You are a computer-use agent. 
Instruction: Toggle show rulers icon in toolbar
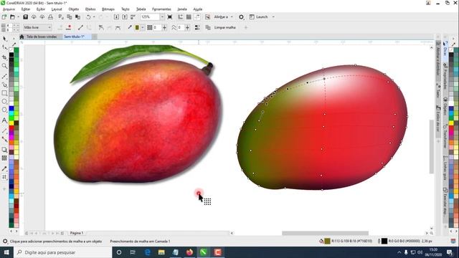(x=180, y=17)
